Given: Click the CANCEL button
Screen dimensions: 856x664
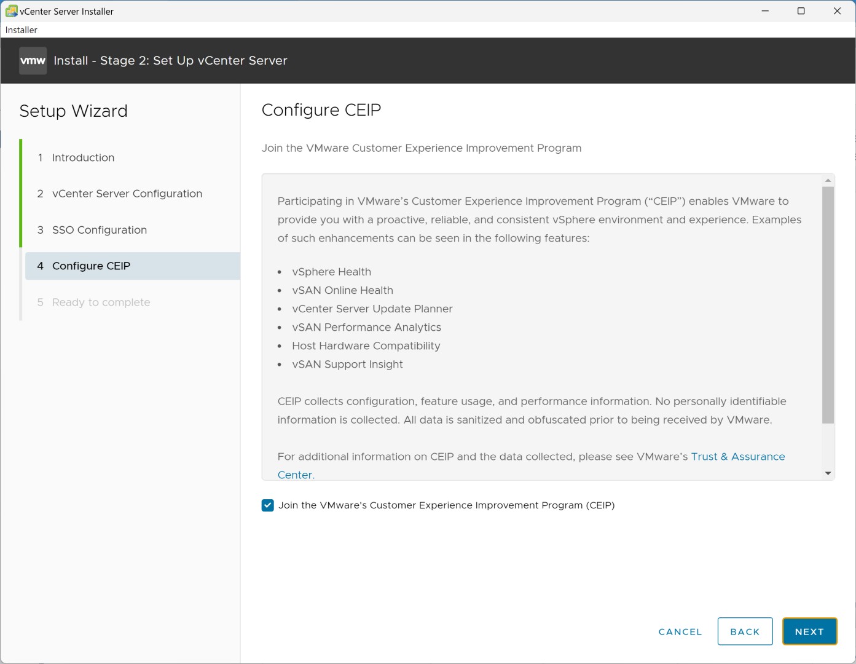Looking at the screenshot, I should tap(680, 631).
